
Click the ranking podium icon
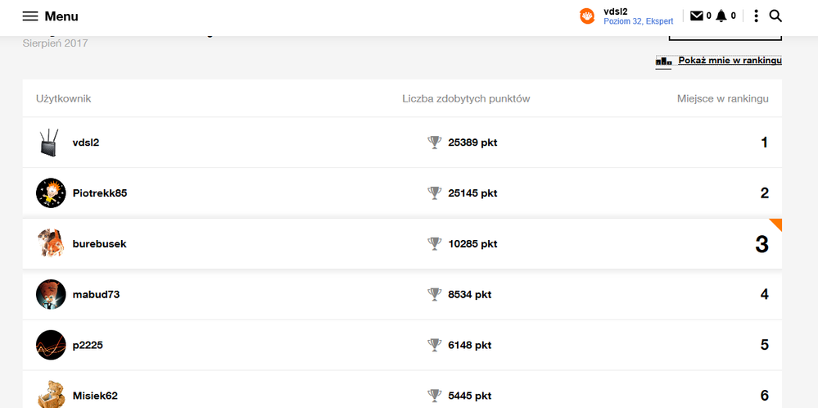(663, 61)
